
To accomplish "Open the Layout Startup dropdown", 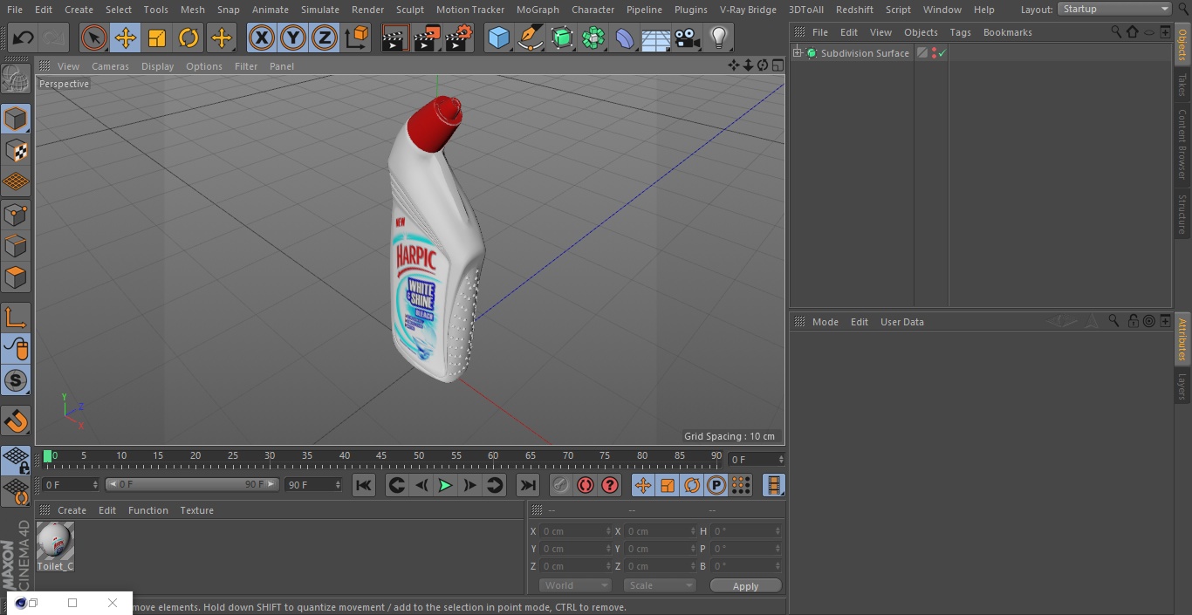I will coord(1115,9).
